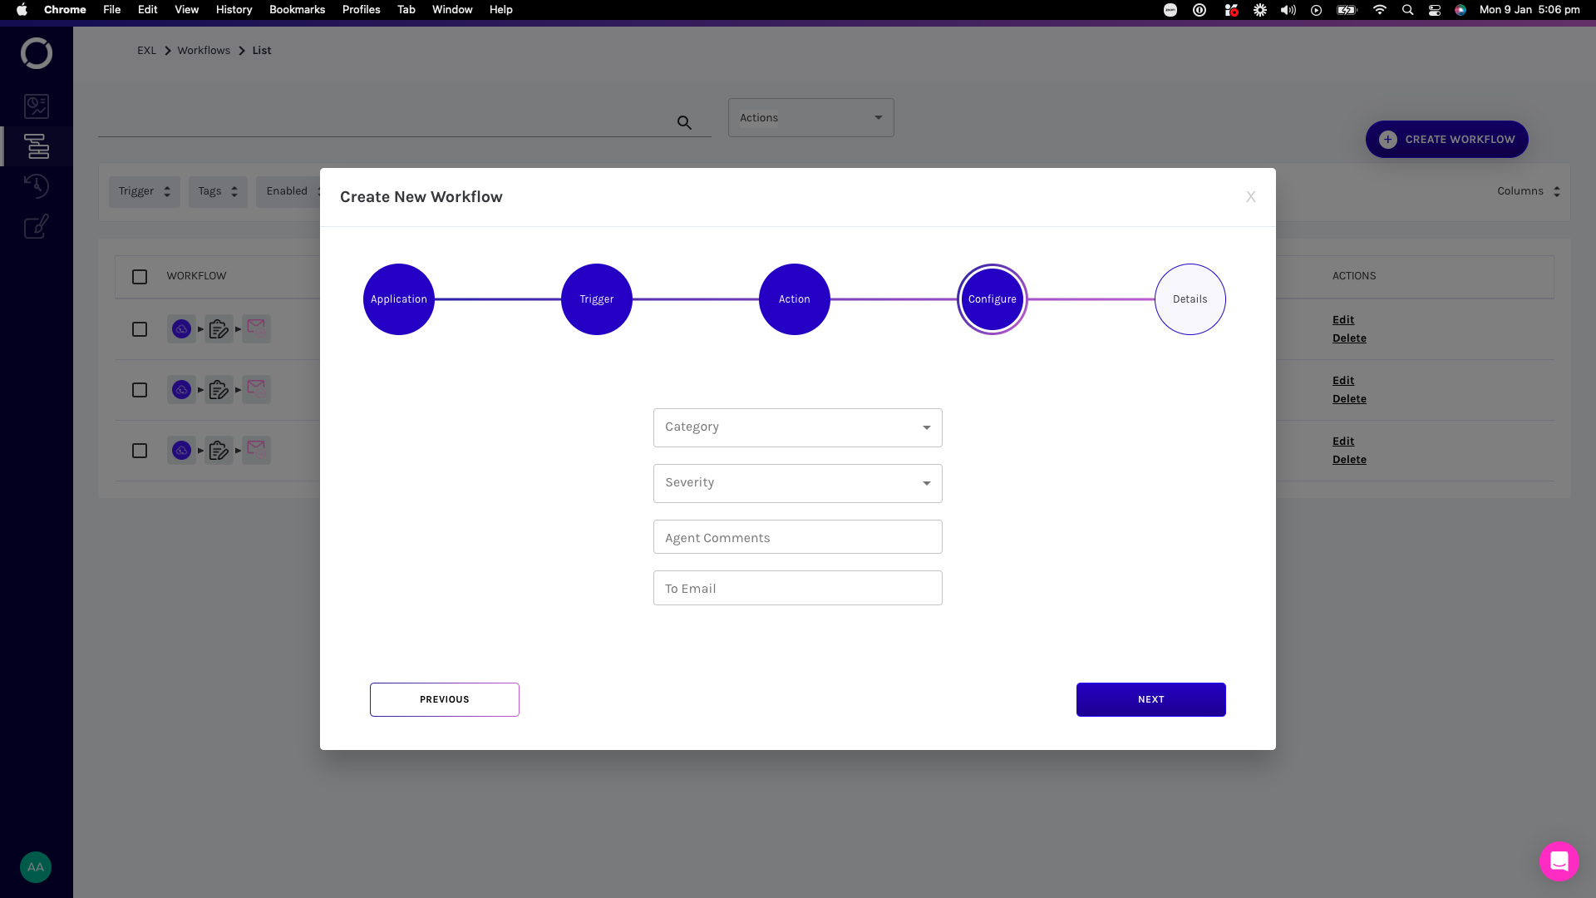
Task: Click the PREVIOUS button
Action: pos(445,700)
